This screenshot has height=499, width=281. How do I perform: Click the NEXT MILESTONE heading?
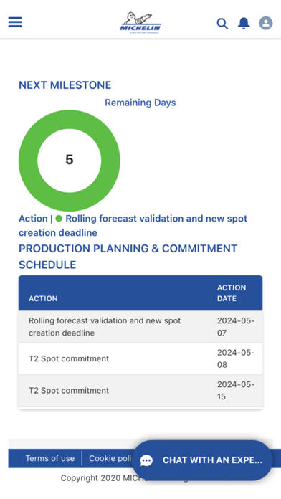(x=65, y=85)
